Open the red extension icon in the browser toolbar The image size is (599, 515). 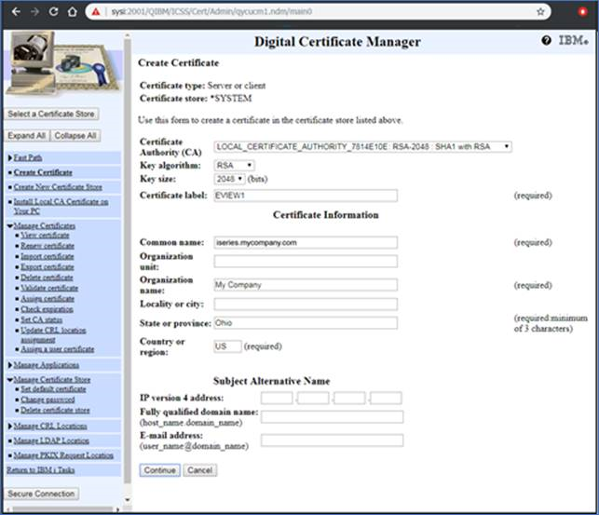pos(582,12)
